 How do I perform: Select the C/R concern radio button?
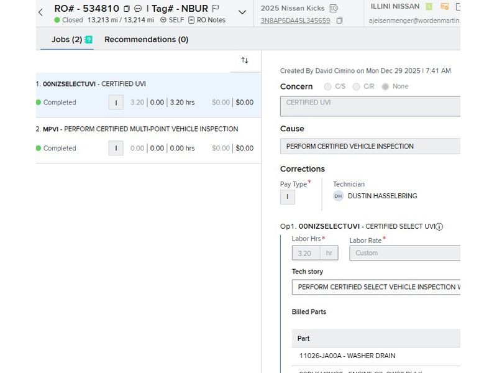[356, 86]
